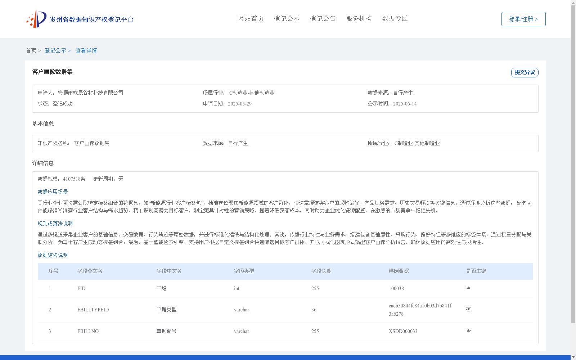Click the 提交异议 button
Viewport: 576px width, 360px height.
(525, 72)
